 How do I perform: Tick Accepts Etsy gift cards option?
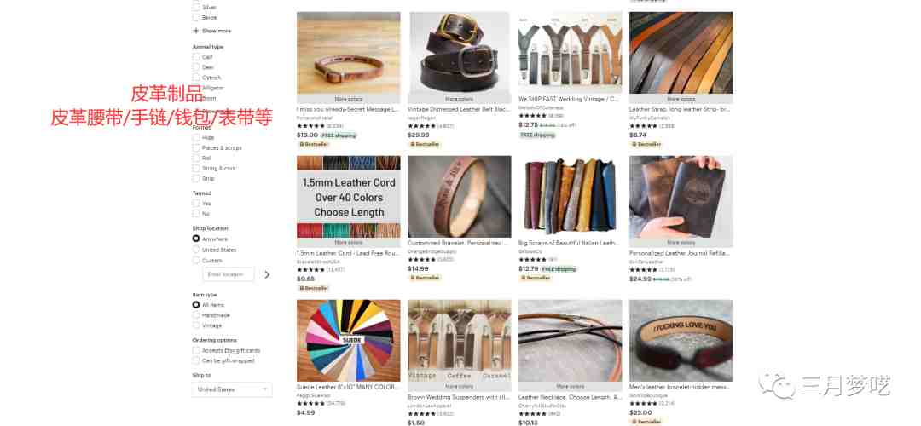point(196,350)
